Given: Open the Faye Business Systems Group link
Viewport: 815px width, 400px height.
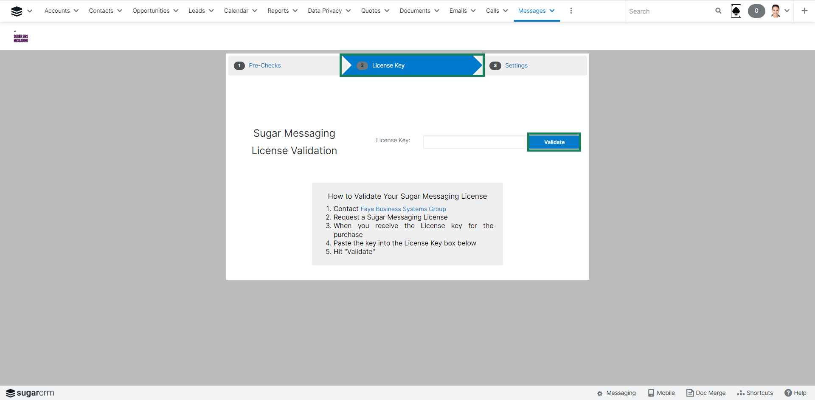Looking at the screenshot, I should coord(403,209).
